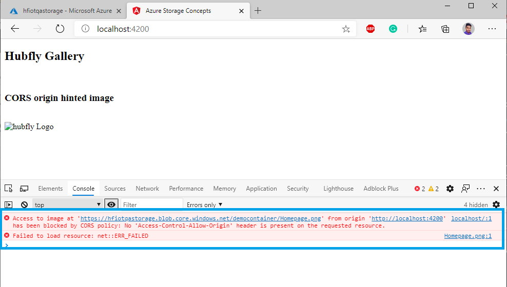Open browser Settings and more menu
The width and height of the screenshot is (507, 287).
(492, 29)
